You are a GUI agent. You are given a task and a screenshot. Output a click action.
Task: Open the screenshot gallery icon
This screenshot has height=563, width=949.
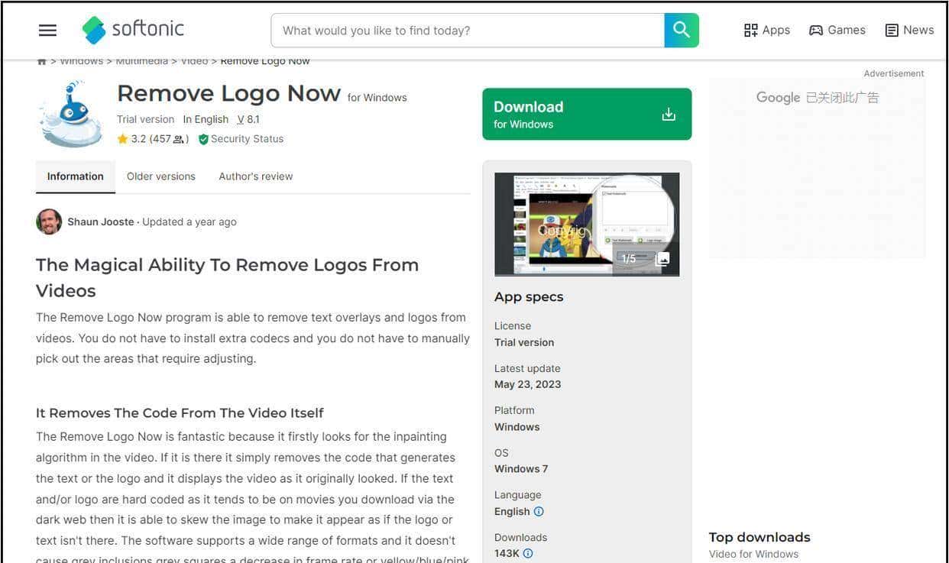662,259
